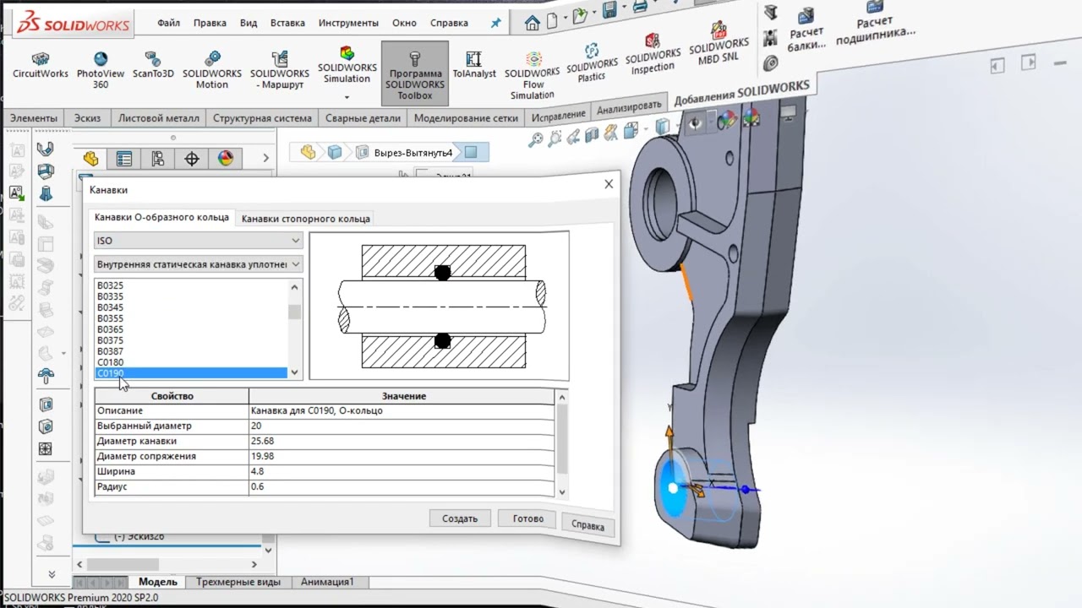The width and height of the screenshot is (1082, 608).
Task: Activate SOLIDWORKS Plastics add-in
Action: coord(592,63)
